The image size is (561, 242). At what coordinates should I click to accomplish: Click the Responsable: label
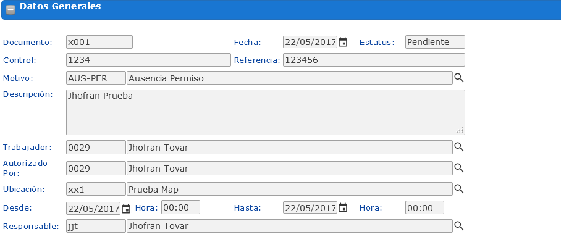31,227
